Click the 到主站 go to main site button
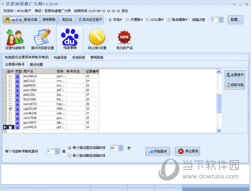Viewport: 251px width, 191px height. (67, 19)
